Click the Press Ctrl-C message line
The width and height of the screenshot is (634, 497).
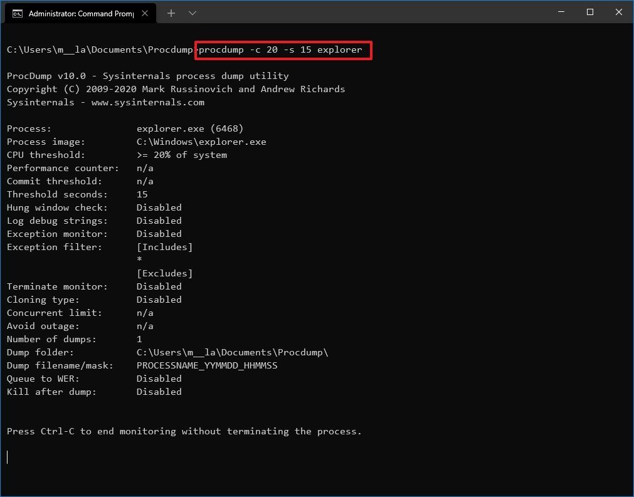click(x=184, y=431)
